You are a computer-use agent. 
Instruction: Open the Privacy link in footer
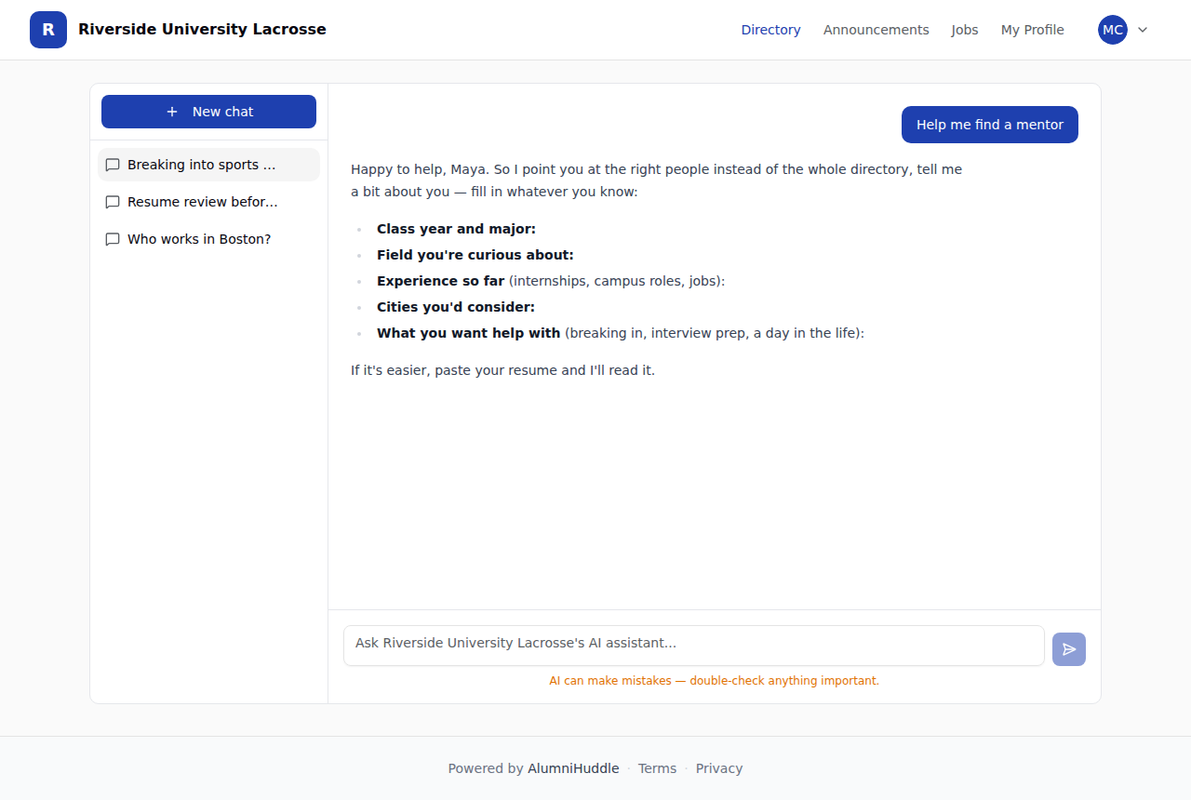[719, 768]
